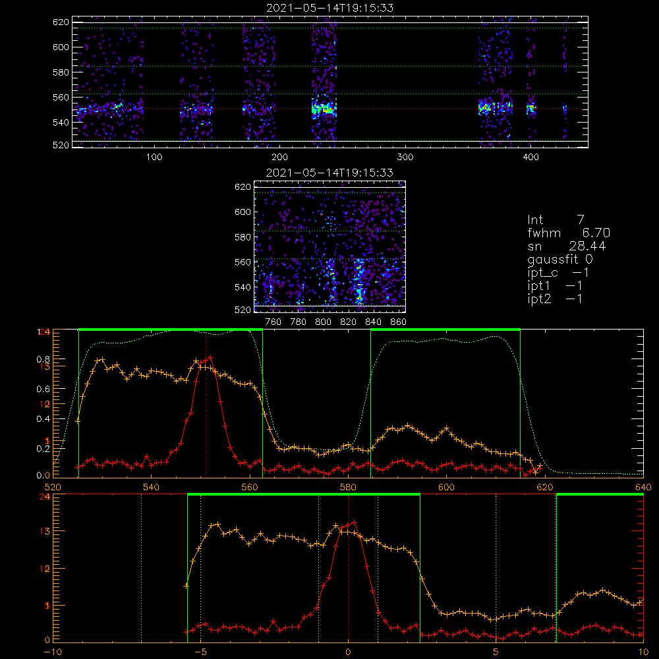
Task: Click x-axis label -5 on bottom plot
Action: pyautogui.click(x=200, y=652)
